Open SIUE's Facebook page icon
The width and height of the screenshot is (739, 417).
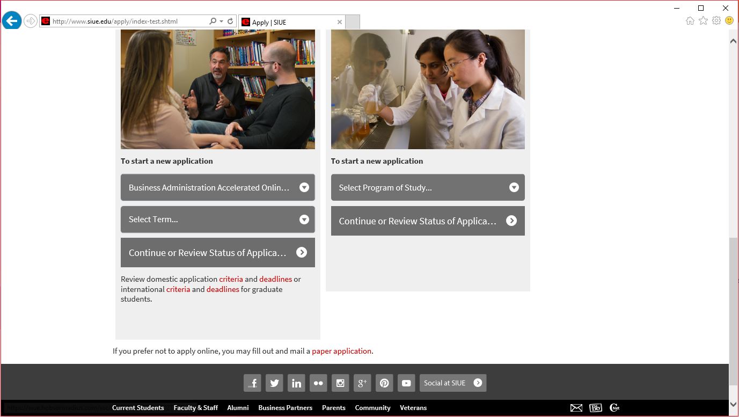(252, 383)
